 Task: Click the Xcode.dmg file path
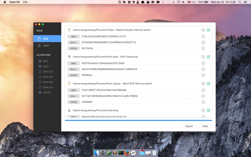95,111
